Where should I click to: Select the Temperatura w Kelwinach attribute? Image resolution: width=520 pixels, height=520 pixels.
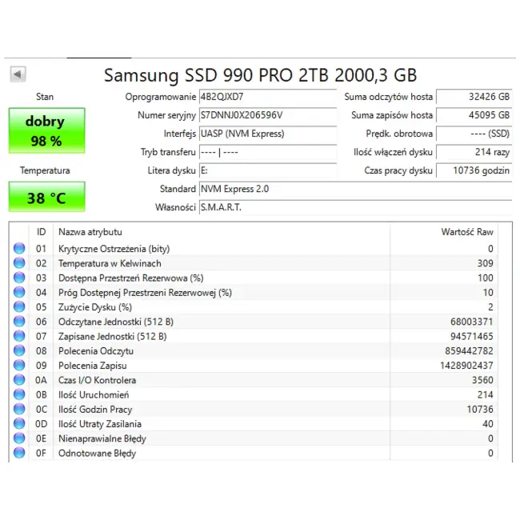pos(110,263)
